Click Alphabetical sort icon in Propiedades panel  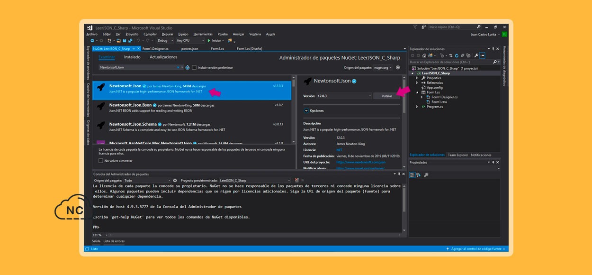tap(419, 175)
